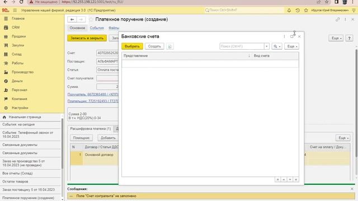The width and height of the screenshot is (358, 201).
Task: Jump to first row list arrow
Action: [277, 180]
